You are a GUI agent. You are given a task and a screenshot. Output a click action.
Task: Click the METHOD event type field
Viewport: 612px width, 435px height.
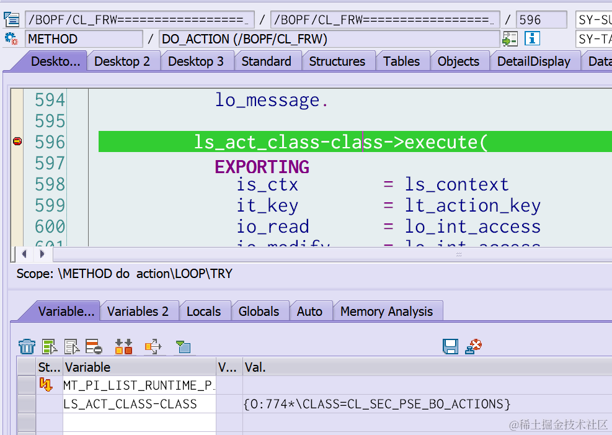[x=84, y=39]
